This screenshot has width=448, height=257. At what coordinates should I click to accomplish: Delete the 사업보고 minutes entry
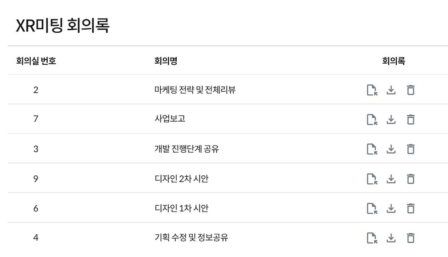pyautogui.click(x=411, y=119)
